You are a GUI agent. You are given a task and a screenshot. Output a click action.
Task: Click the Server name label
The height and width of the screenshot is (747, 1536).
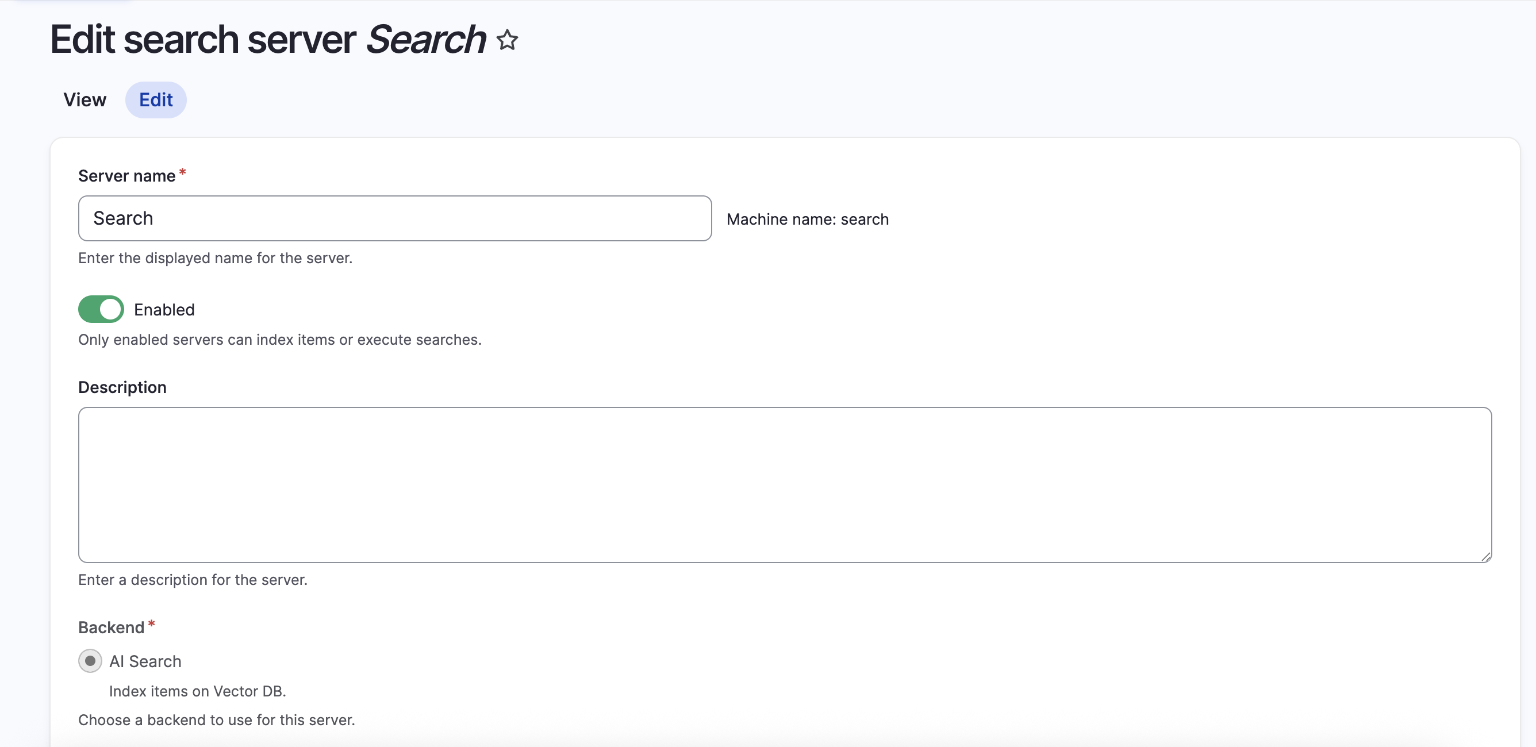click(x=128, y=175)
